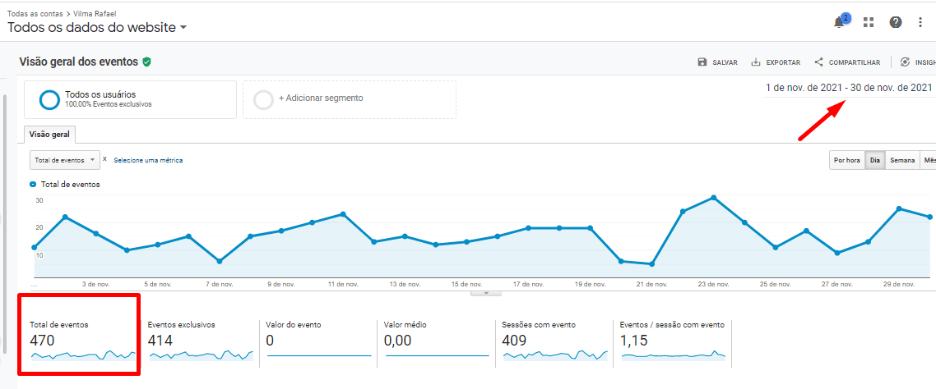
Task: Switch chart granularity to Semana
Action: pos(902,160)
